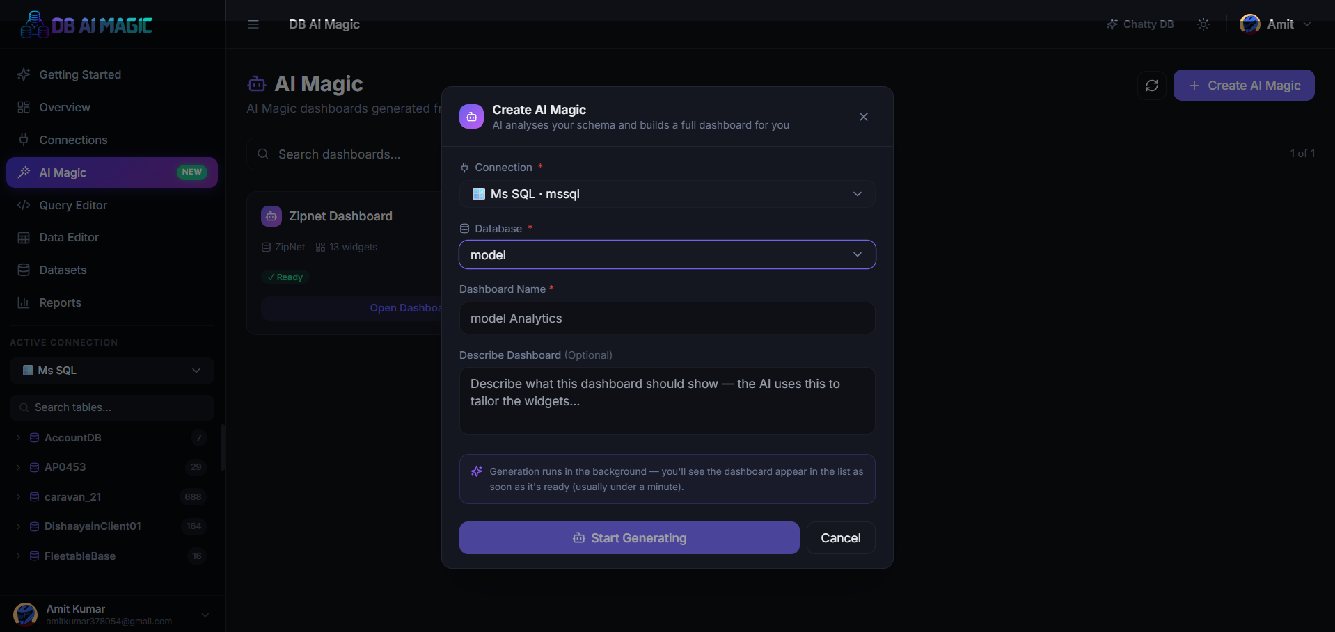Click the Query Editor code icon
Viewport: 1335px width, 632px height.
click(24, 205)
